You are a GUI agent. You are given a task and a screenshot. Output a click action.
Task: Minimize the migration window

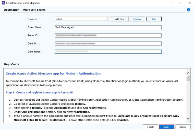point(171,3)
